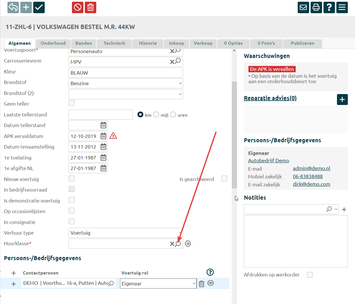Expand the Brandstof dropdown

coord(125,83)
